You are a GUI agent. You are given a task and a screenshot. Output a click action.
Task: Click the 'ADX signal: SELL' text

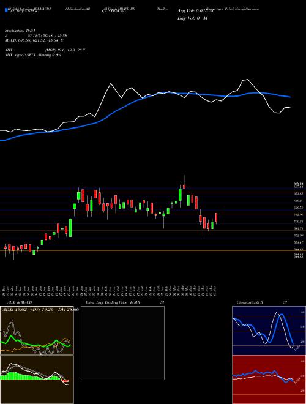click(x=21, y=55)
